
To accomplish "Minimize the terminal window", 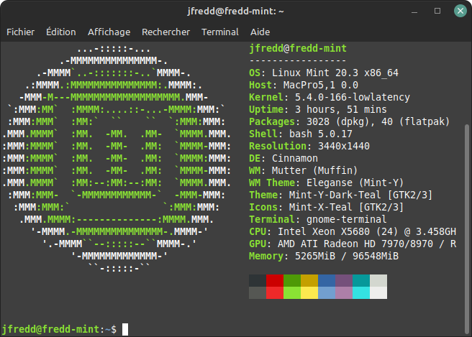I will [414, 11].
